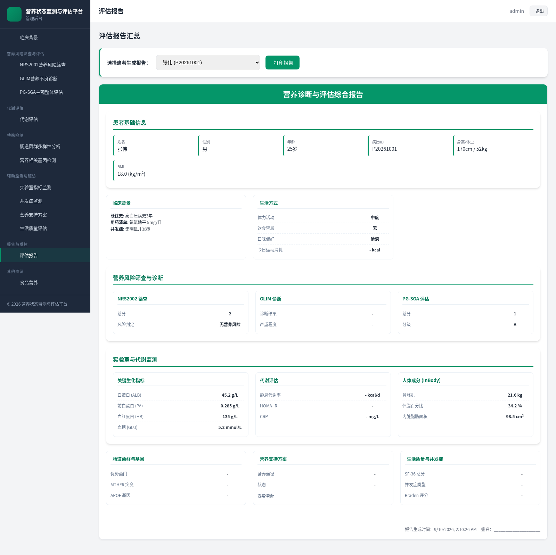Screen dimensions: 556x555
Task: Open 临床背景 in the sidebar
Action: click(x=45, y=38)
